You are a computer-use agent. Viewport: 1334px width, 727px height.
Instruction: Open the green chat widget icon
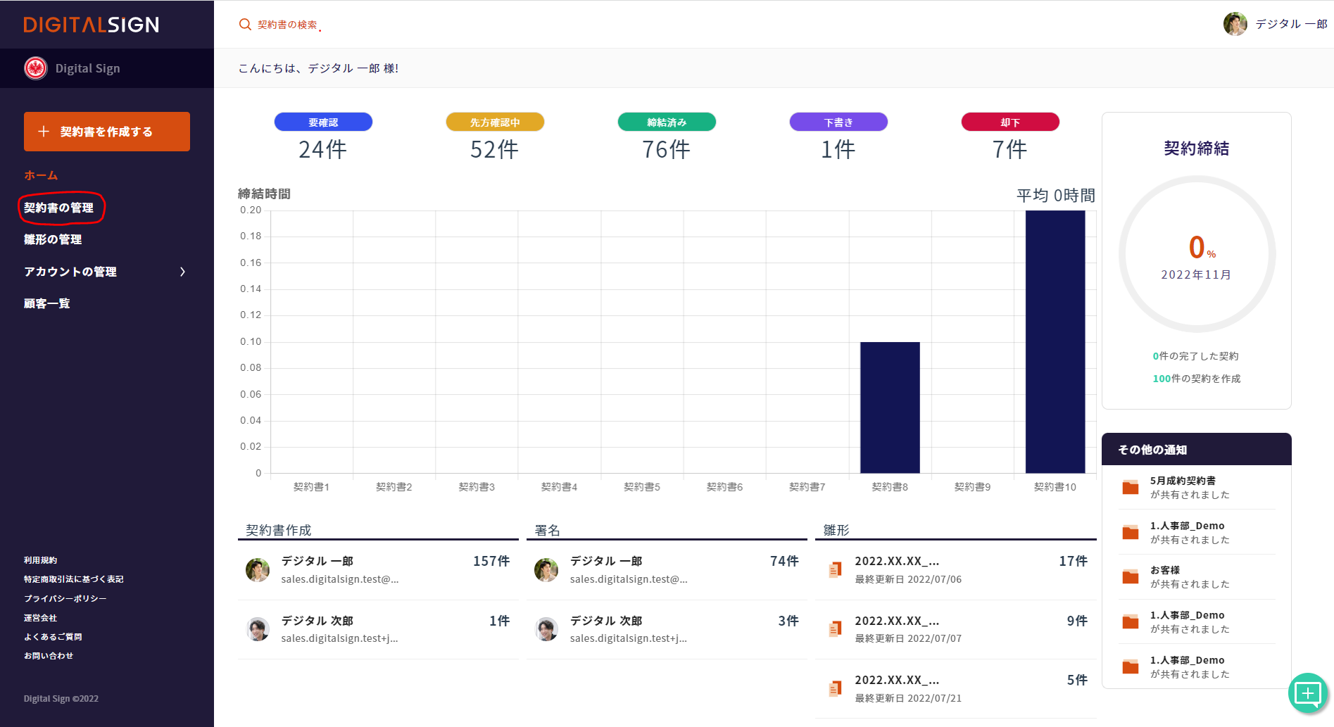pos(1307,693)
